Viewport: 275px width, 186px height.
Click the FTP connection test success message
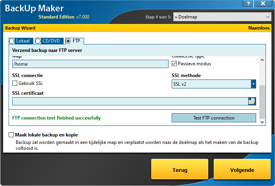click(x=57, y=118)
